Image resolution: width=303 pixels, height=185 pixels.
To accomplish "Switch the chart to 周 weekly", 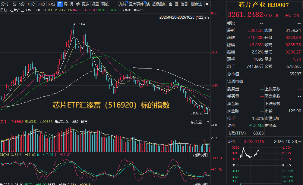I will coord(66,4).
